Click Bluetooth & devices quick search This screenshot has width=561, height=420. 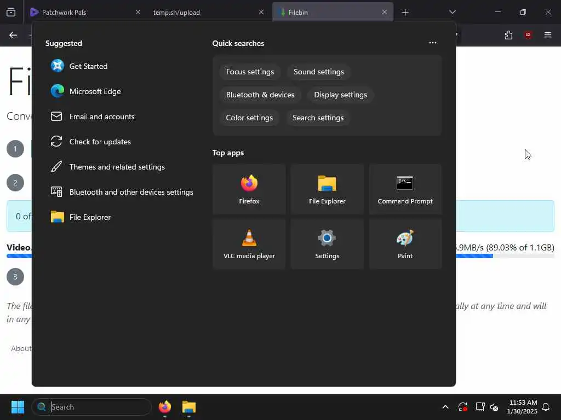260,95
